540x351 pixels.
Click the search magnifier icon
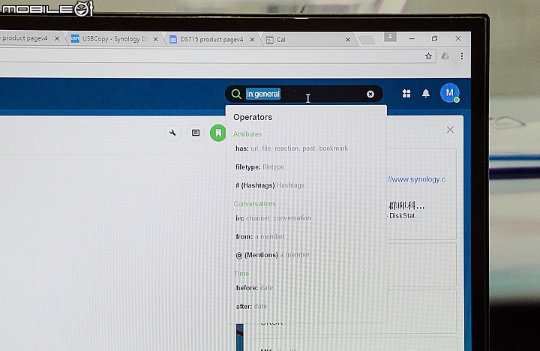click(236, 94)
